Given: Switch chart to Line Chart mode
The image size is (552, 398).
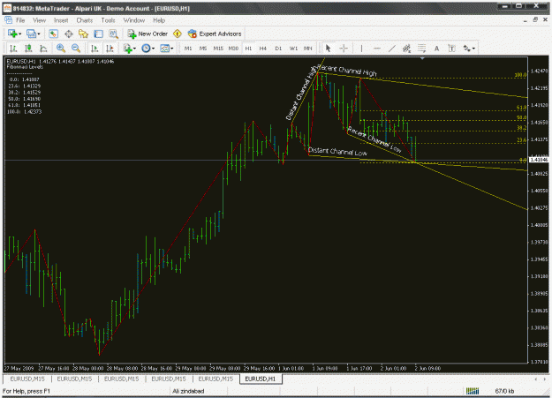Looking at the screenshot, I should pos(43,49).
